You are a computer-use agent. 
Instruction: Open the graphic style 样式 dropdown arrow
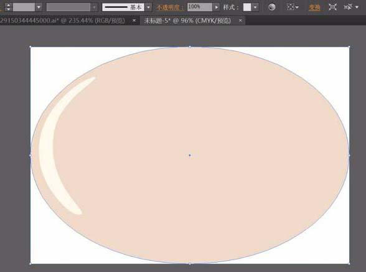click(255, 7)
